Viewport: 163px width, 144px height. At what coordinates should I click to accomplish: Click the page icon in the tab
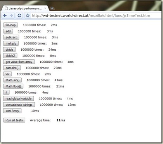[x=6, y=9]
